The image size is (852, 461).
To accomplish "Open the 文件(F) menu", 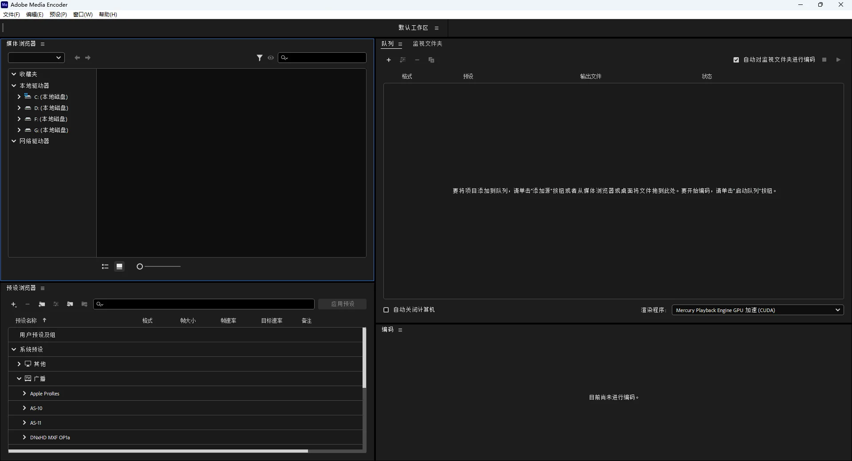I will pyautogui.click(x=12, y=15).
